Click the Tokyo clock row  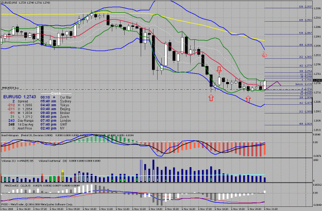point(55,105)
